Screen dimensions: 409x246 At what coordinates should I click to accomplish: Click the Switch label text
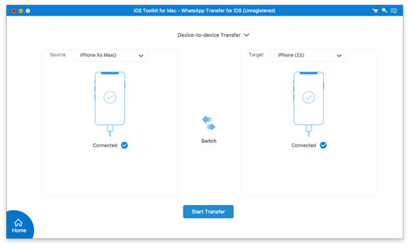click(209, 141)
